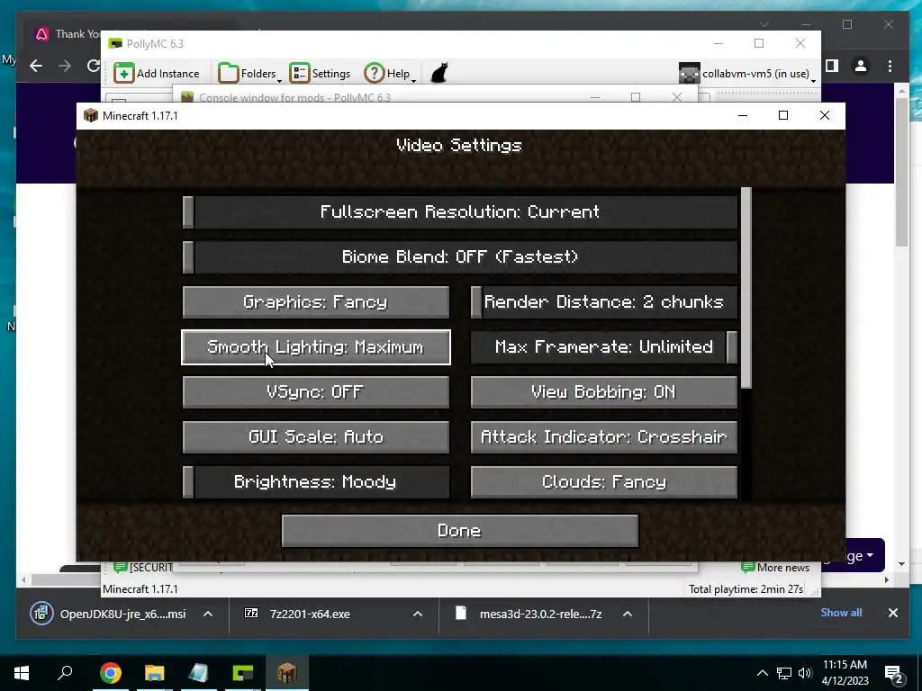
Task: Open PollyMC Settings from the toolbar
Action: point(320,74)
